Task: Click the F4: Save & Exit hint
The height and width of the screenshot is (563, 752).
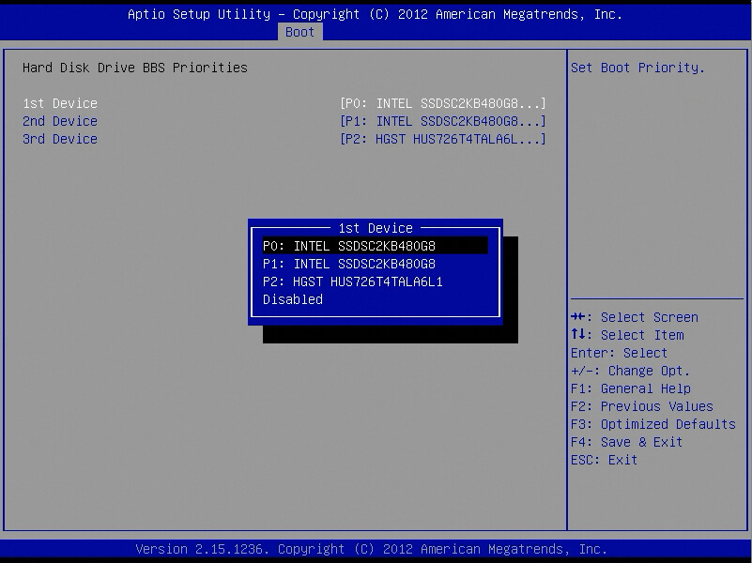Action: (x=626, y=442)
